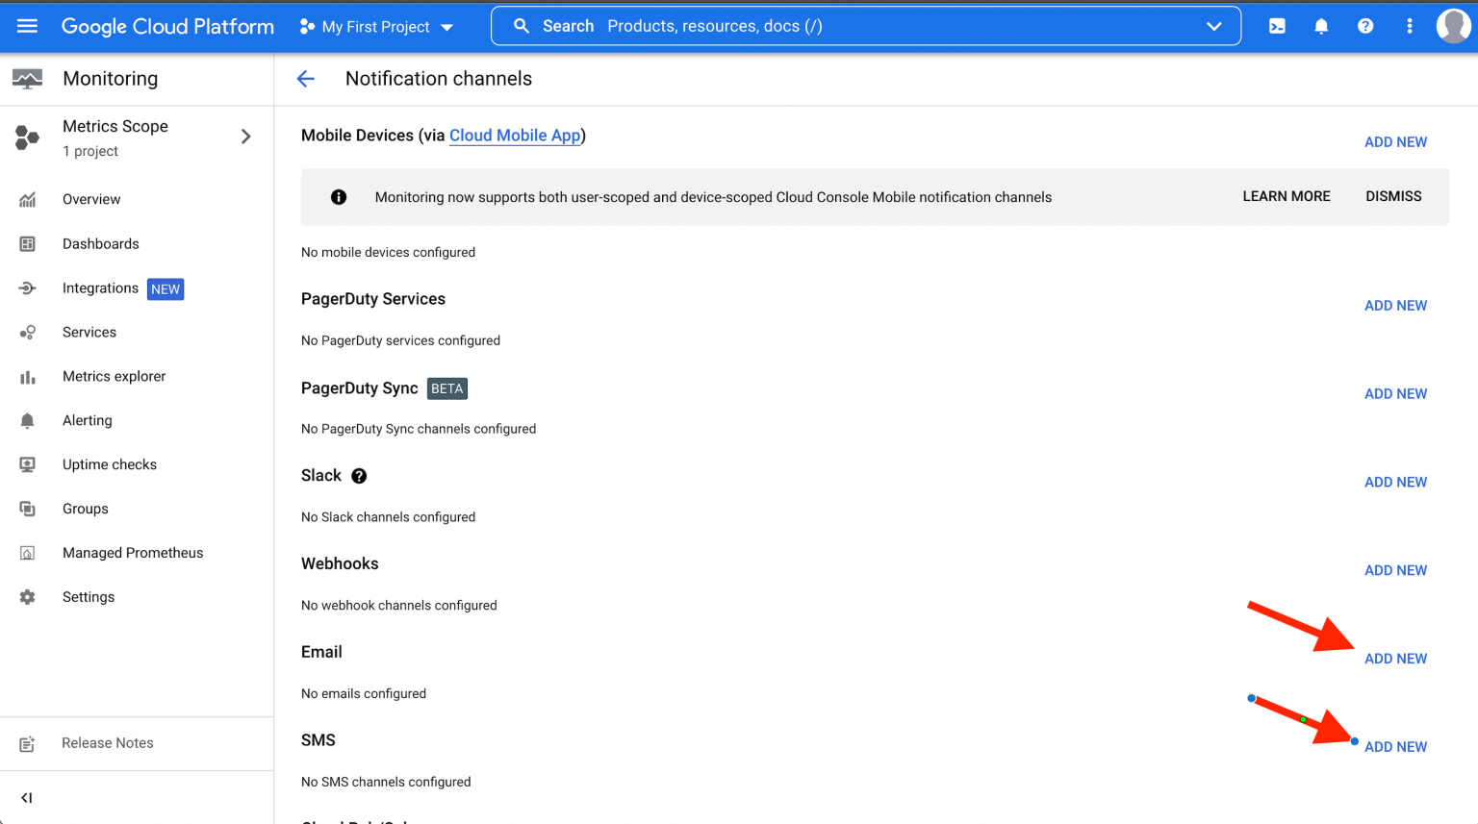Click "No PagerDuty services configured" text
The height and width of the screenshot is (824, 1478).
(x=400, y=340)
